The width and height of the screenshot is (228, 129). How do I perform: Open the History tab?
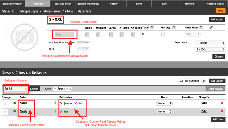point(114,4)
